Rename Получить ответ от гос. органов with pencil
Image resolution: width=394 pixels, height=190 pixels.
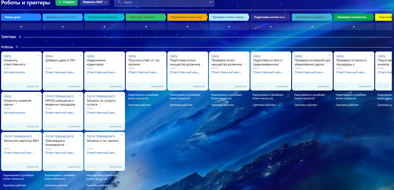(143, 64)
